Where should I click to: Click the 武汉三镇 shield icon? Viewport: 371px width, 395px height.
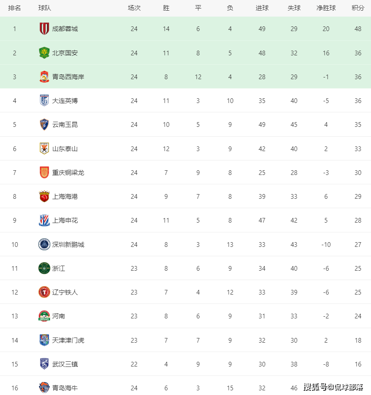(44, 364)
